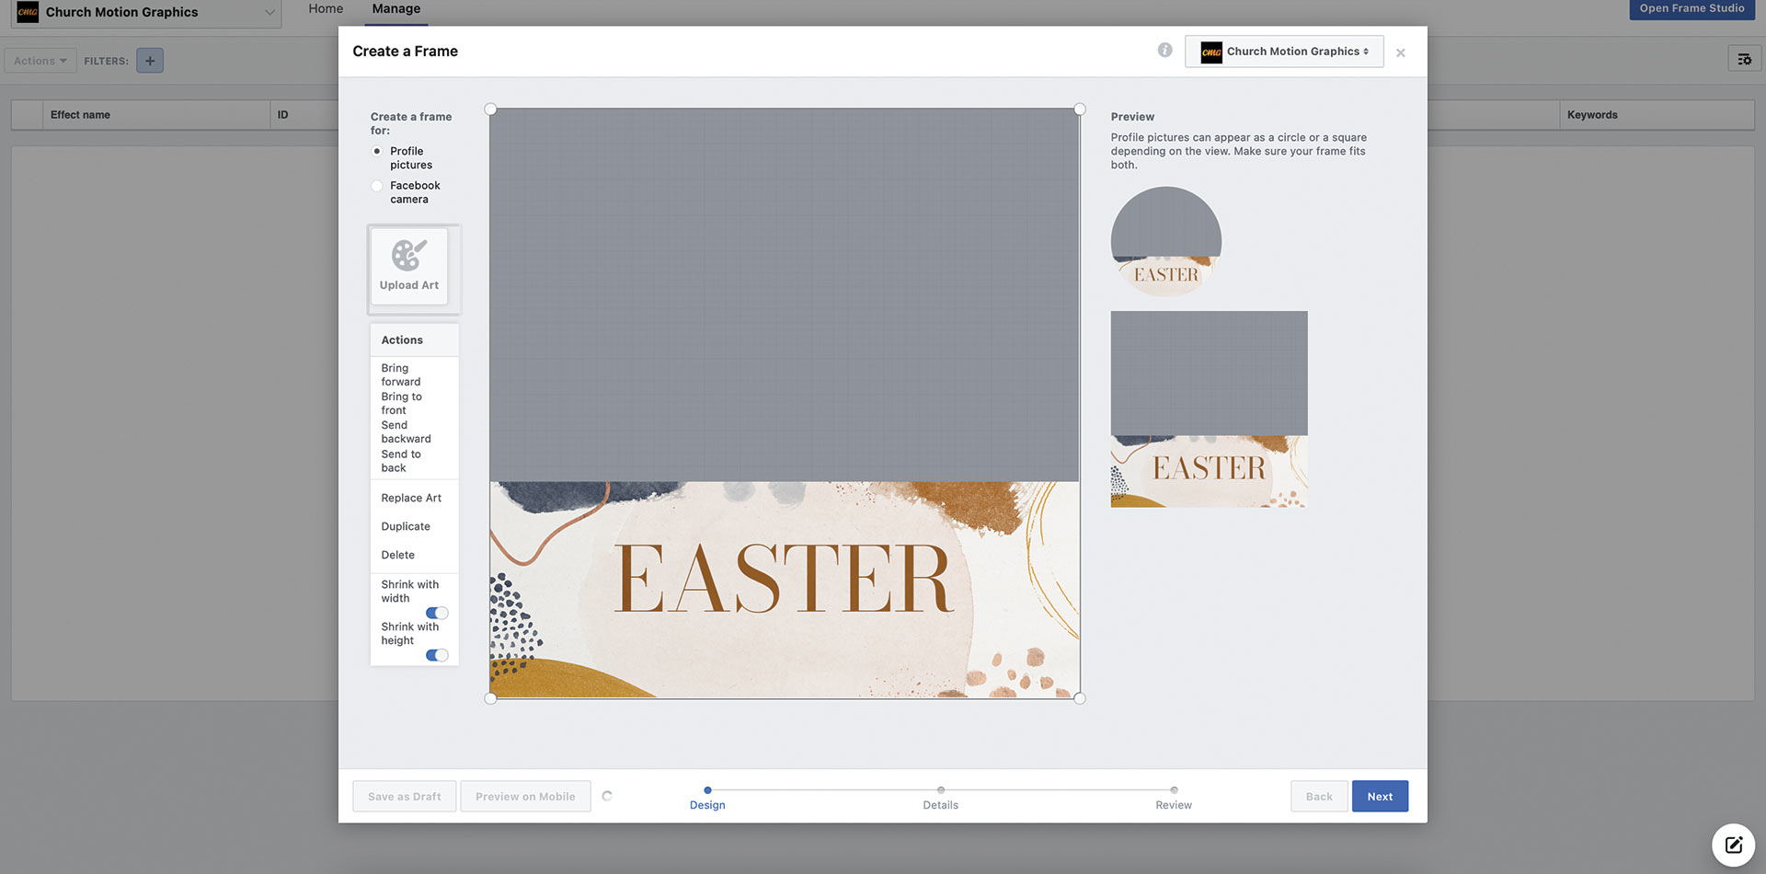The height and width of the screenshot is (874, 1766).
Task: Click the Back button
Action: [x=1319, y=797]
